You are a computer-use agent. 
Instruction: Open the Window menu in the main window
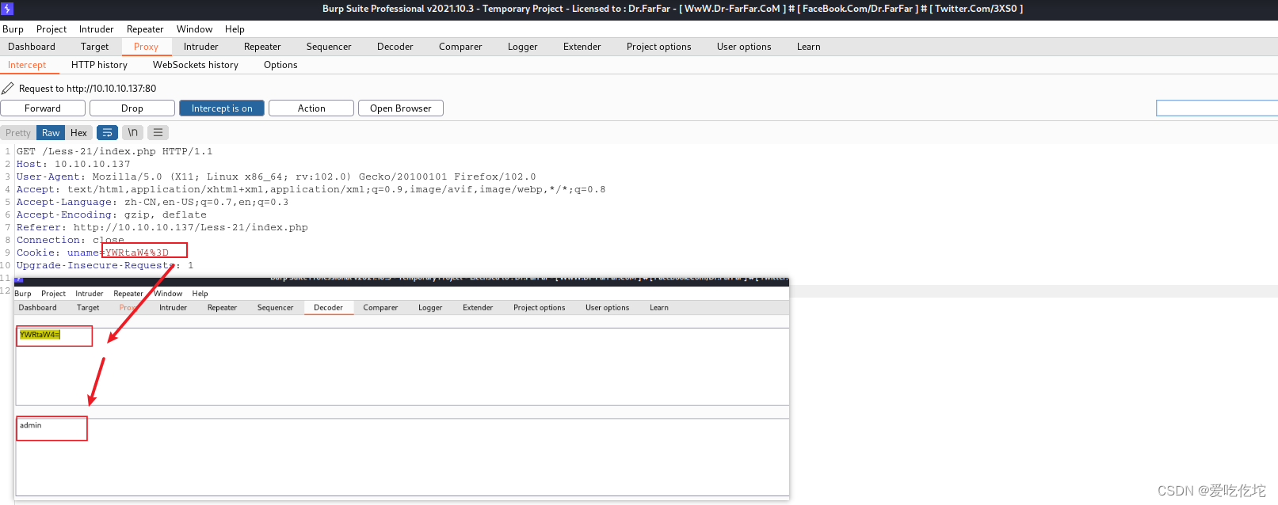[195, 29]
